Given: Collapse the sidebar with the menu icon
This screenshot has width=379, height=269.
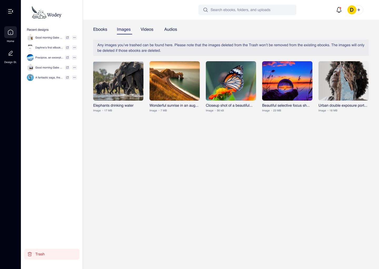Looking at the screenshot, I should tap(11, 11).
